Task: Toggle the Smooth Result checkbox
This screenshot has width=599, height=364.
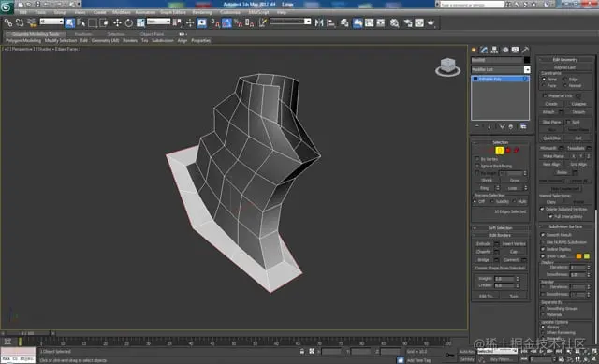Action: tap(543, 235)
